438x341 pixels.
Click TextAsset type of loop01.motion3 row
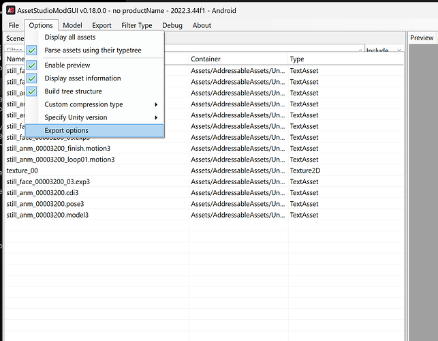[x=304, y=160]
